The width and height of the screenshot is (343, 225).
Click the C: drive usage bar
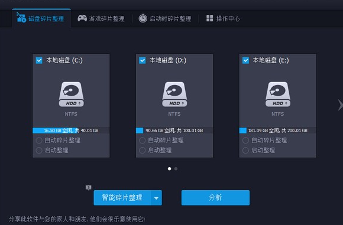click(x=71, y=131)
